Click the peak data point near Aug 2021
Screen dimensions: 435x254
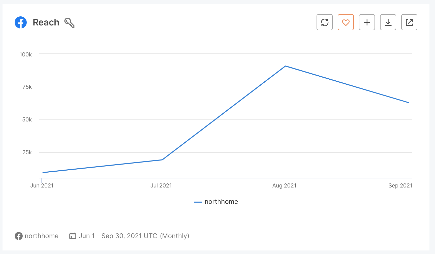tap(285, 66)
